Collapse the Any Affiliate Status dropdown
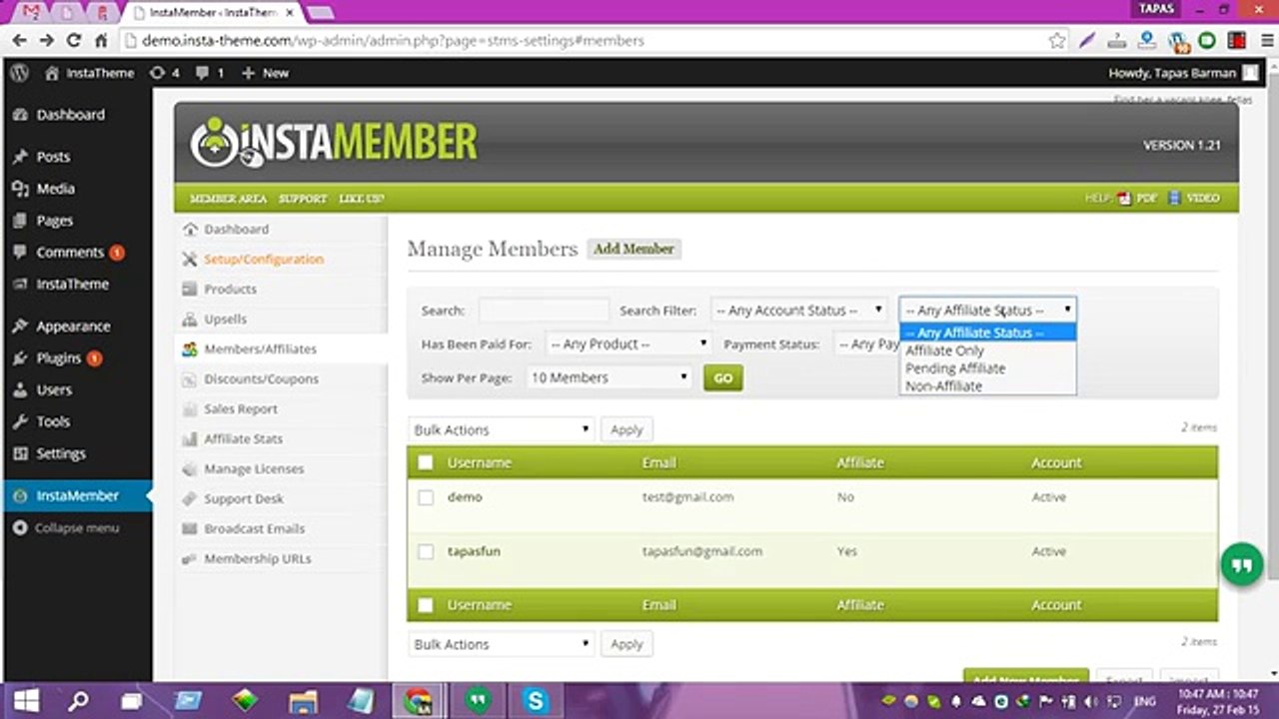 tap(987, 311)
